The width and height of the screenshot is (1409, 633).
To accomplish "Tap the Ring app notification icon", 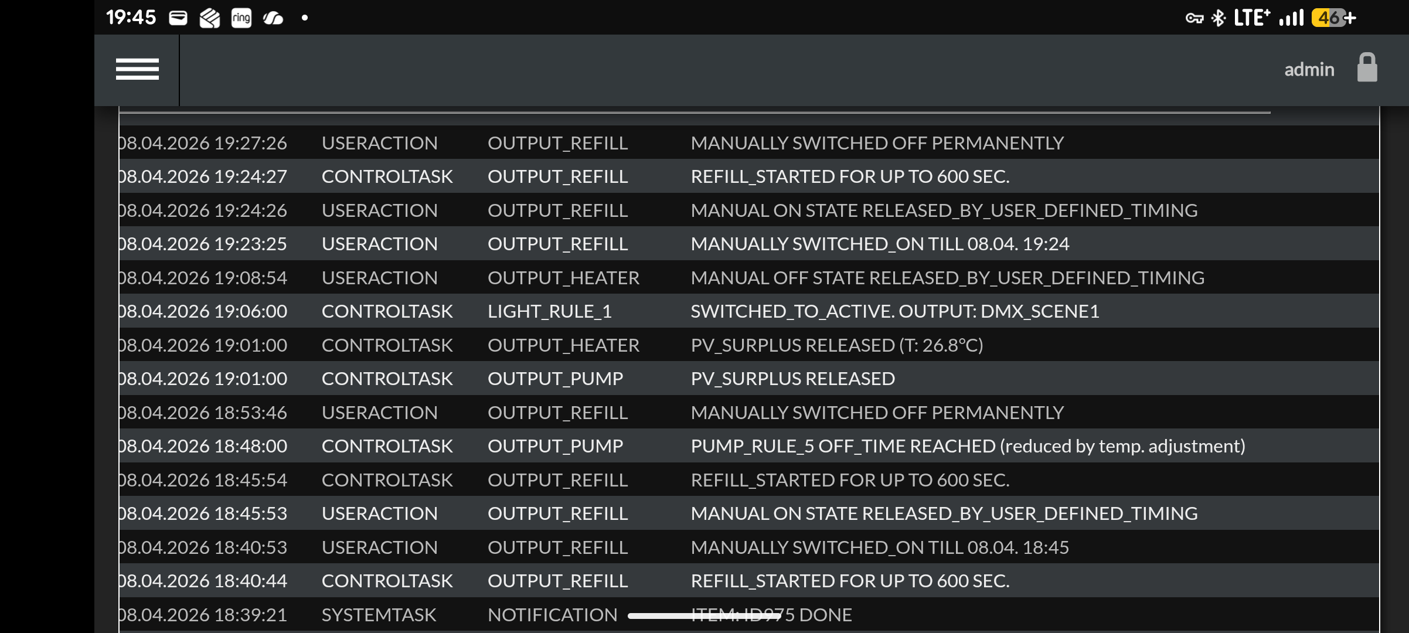I will coord(241,18).
